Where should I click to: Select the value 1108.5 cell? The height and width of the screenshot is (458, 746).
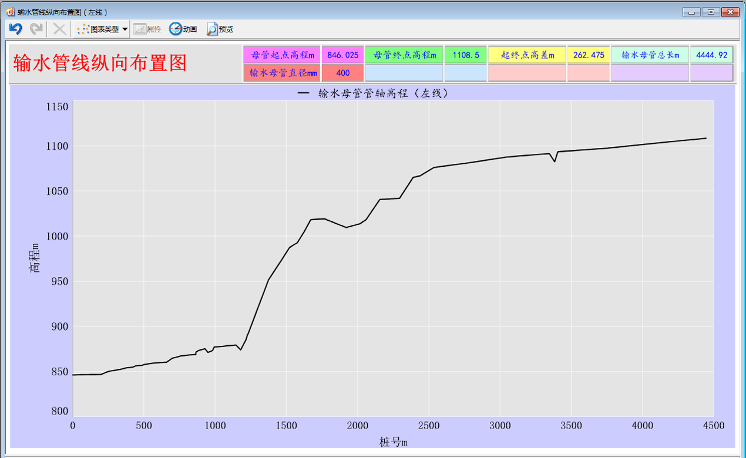tap(466, 55)
